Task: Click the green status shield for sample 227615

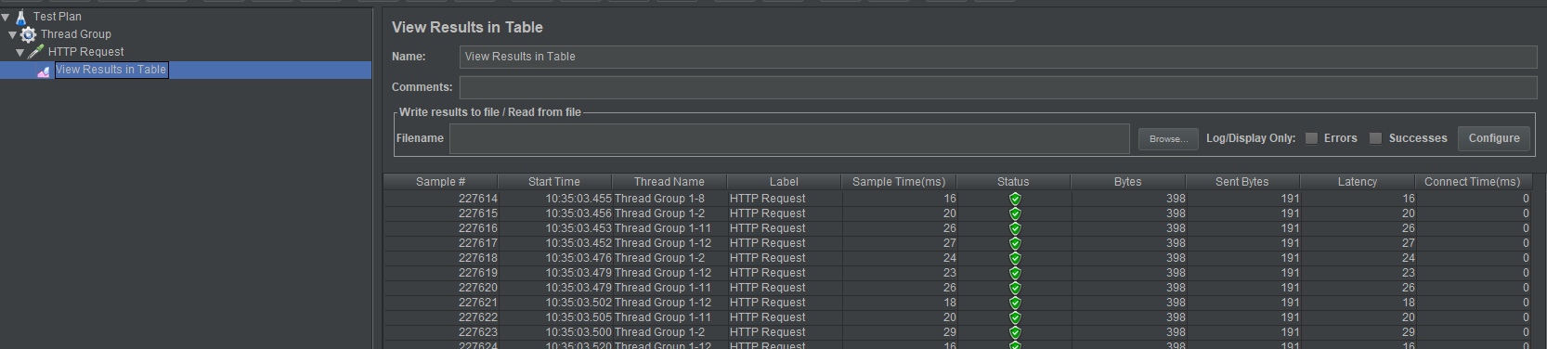Action: (x=1015, y=213)
